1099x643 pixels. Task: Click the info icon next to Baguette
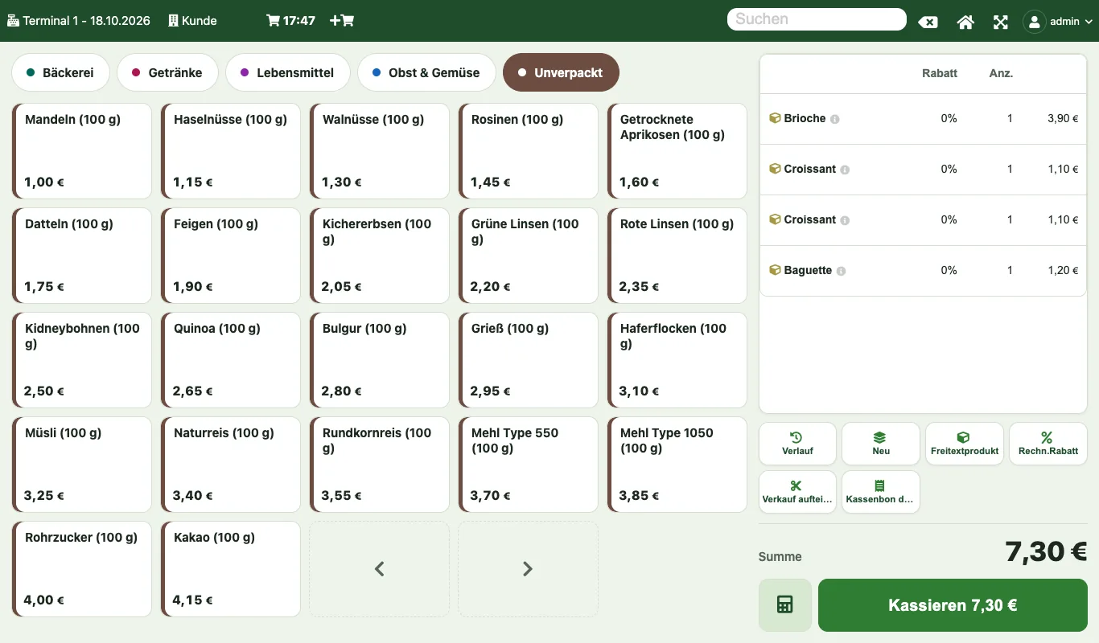(x=842, y=271)
